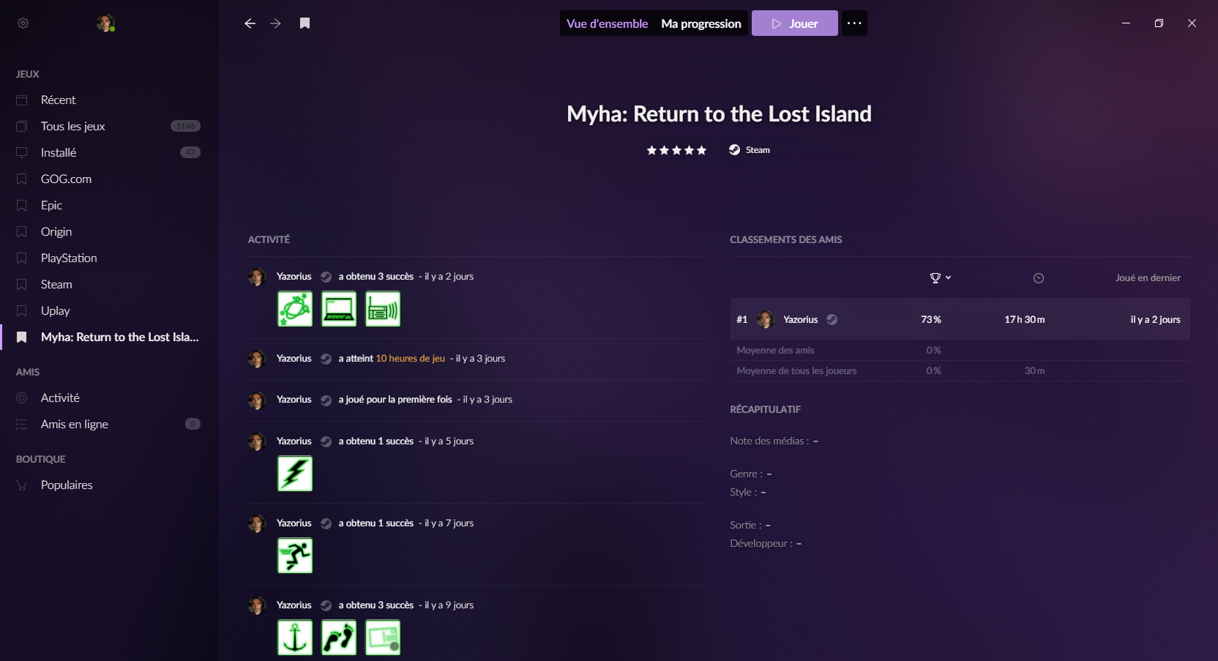This screenshot has width=1218, height=661.
Task: Rate the game with the fifth star
Action: click(701, 150)
